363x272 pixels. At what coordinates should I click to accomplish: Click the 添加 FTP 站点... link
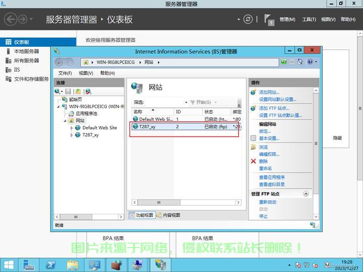[x=274, y=108]
